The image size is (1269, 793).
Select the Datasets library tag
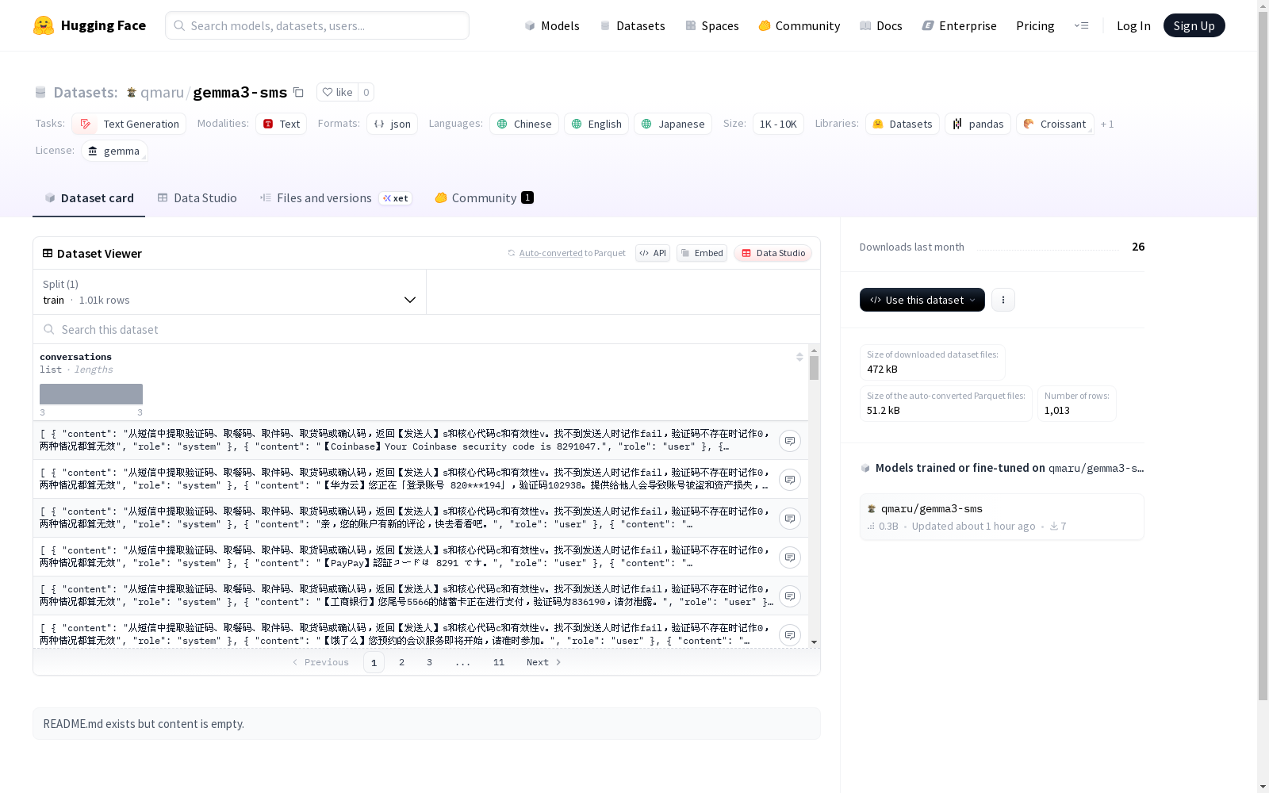[903, 124]
